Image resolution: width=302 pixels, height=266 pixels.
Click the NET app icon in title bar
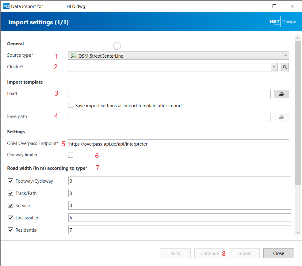(x=6, y=6)
